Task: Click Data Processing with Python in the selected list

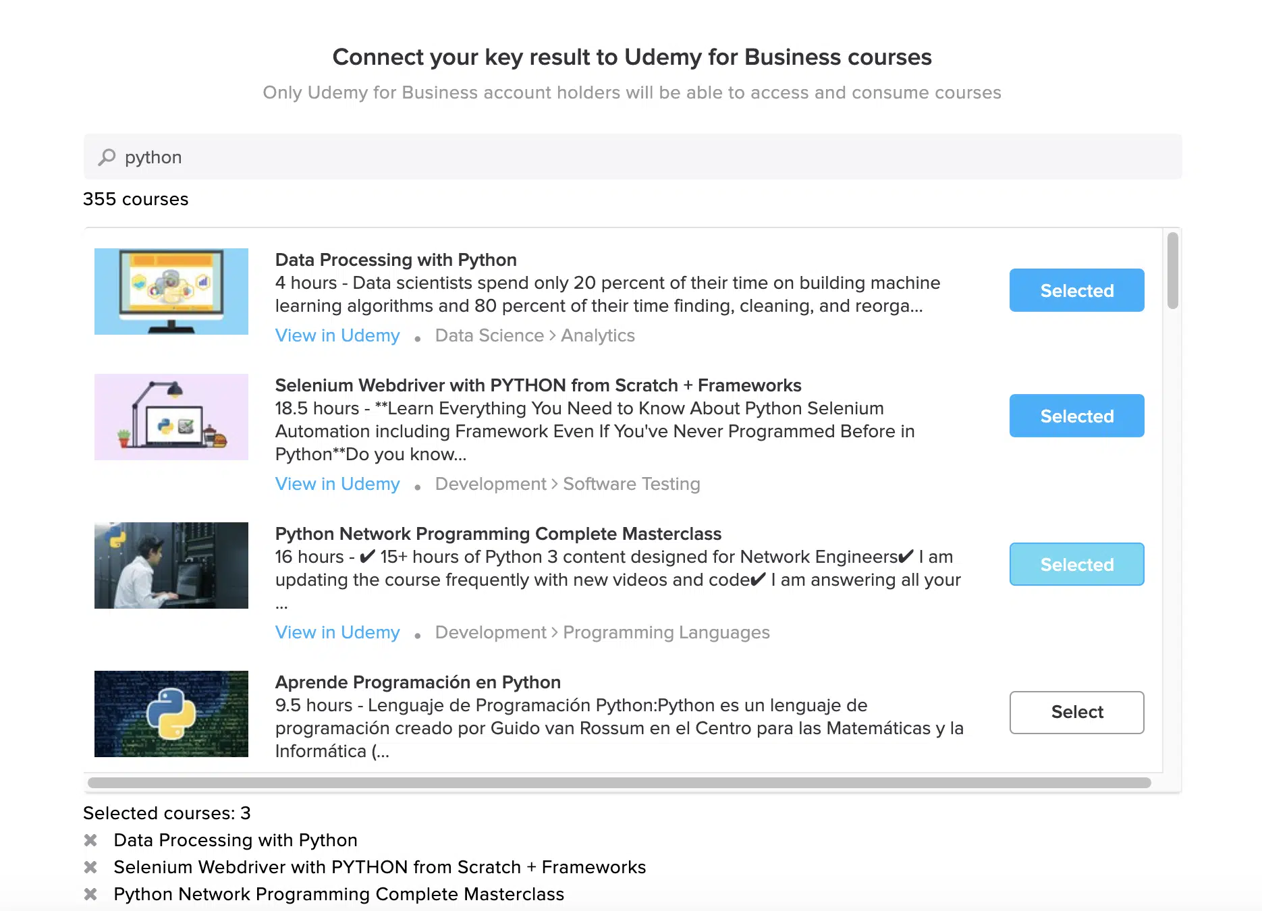Action: 236,840
